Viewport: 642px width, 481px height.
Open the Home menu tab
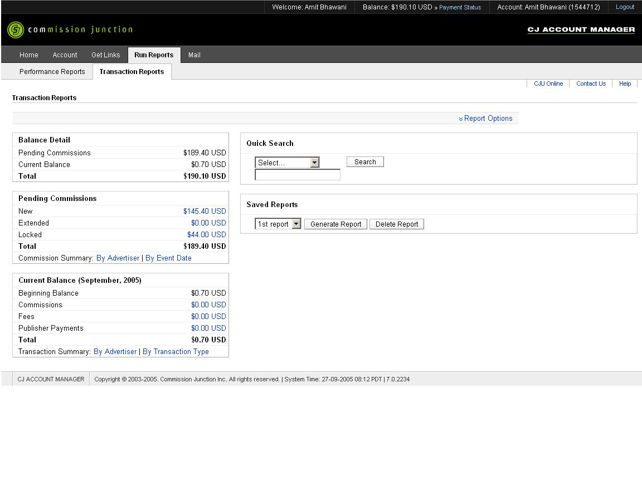pyautogui.click(x=28, y=55)
